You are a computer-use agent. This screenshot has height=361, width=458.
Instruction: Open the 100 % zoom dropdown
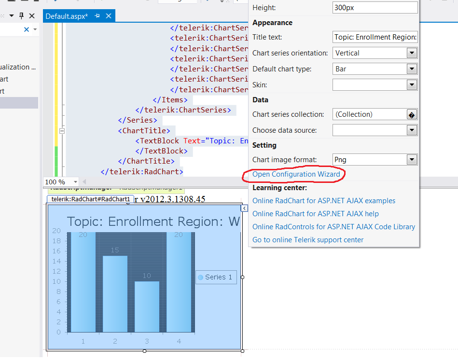[75, 182]
